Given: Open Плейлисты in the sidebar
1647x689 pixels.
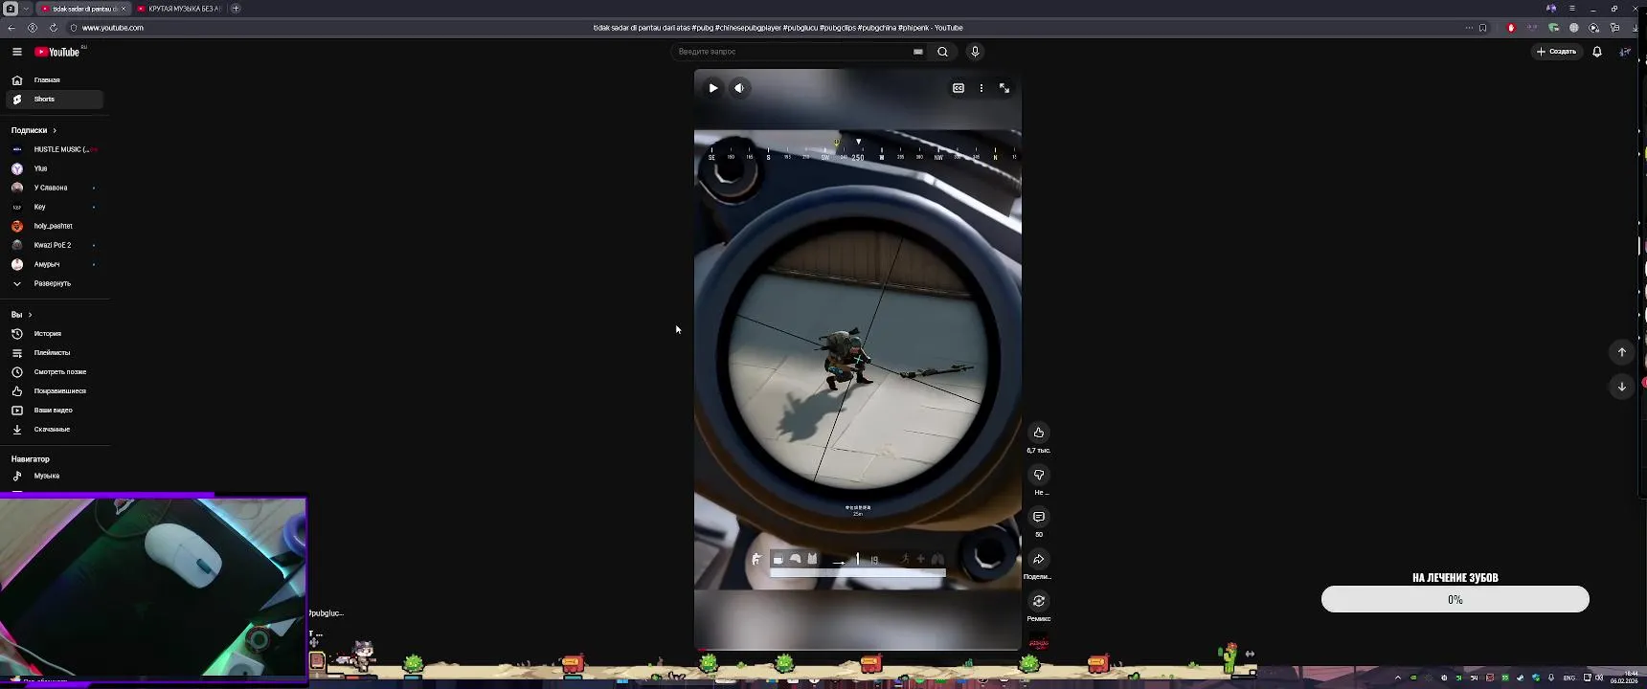Looking at the screenshot, I should pyautogui.click(x=55, y=353).
